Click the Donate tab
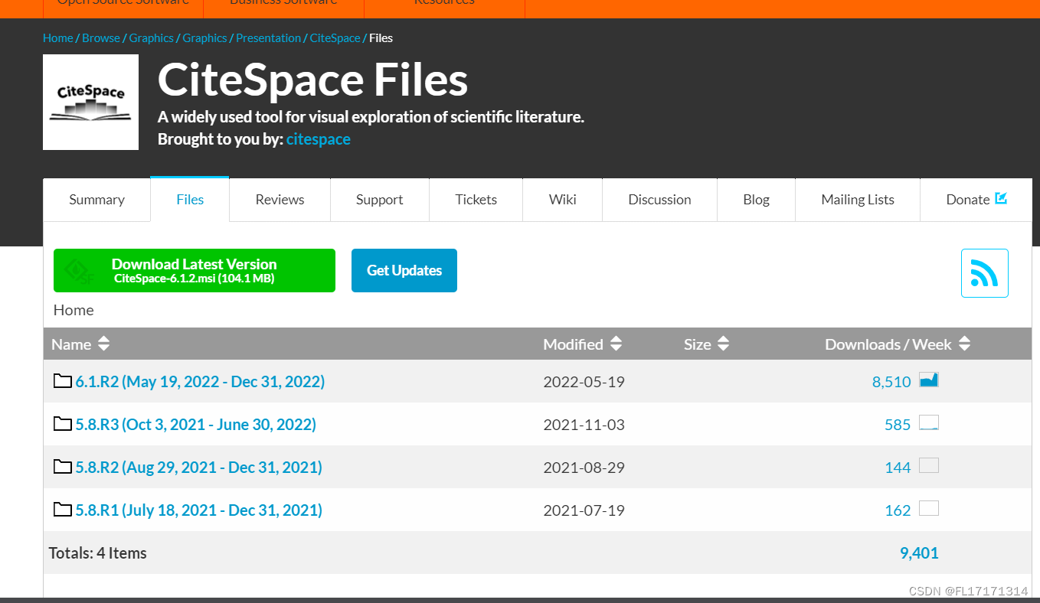1040x603 pixels. (x=976, y=200)
